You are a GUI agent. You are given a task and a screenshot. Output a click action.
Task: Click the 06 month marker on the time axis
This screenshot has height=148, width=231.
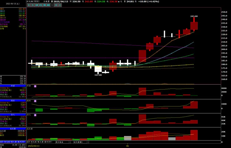pos(127,146)
